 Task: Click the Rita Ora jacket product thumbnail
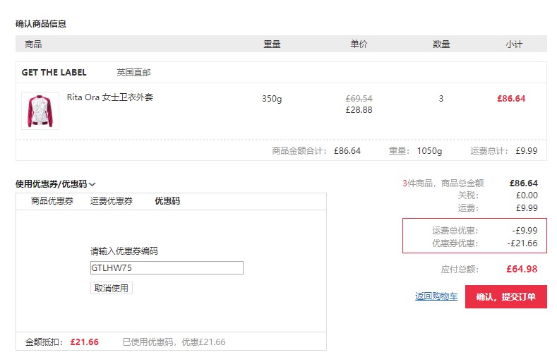[40, 111]
